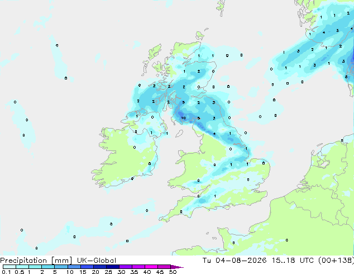Click the legend tick label '50'
354x274 pixels.
tap(173, 272)
